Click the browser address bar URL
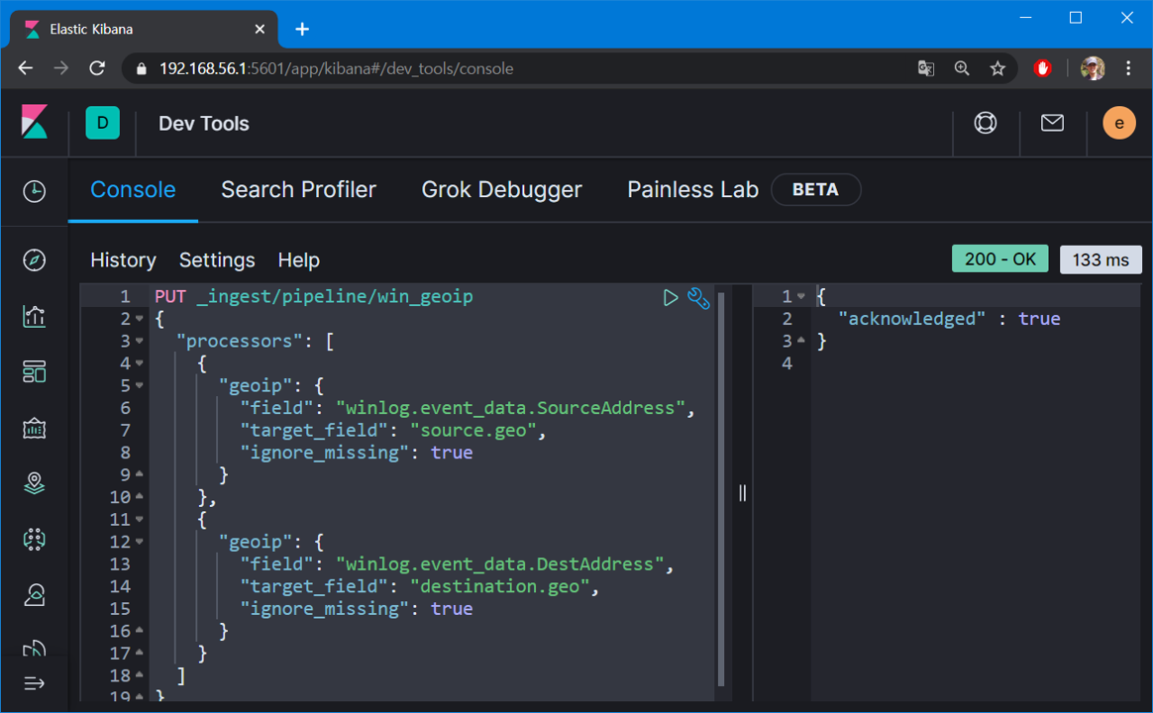This screenshot has height=713, width=1153. (x=336, y=68)
